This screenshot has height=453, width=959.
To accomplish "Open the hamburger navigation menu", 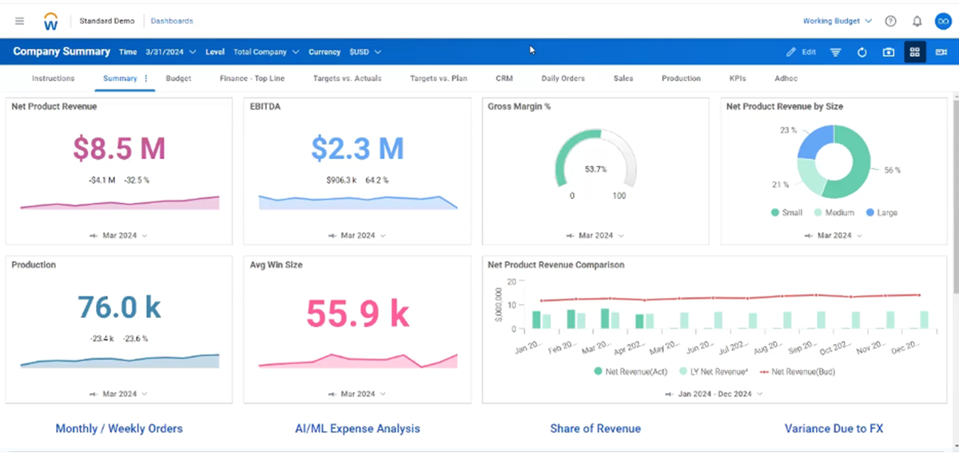I will [19, 21].
